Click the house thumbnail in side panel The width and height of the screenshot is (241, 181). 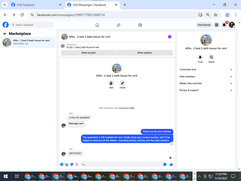206,40
